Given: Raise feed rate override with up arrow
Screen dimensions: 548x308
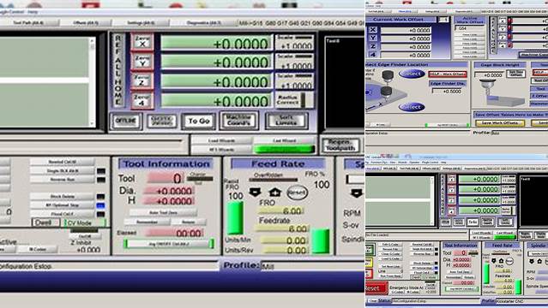Looking at the screenshot, I should point(274,192).
